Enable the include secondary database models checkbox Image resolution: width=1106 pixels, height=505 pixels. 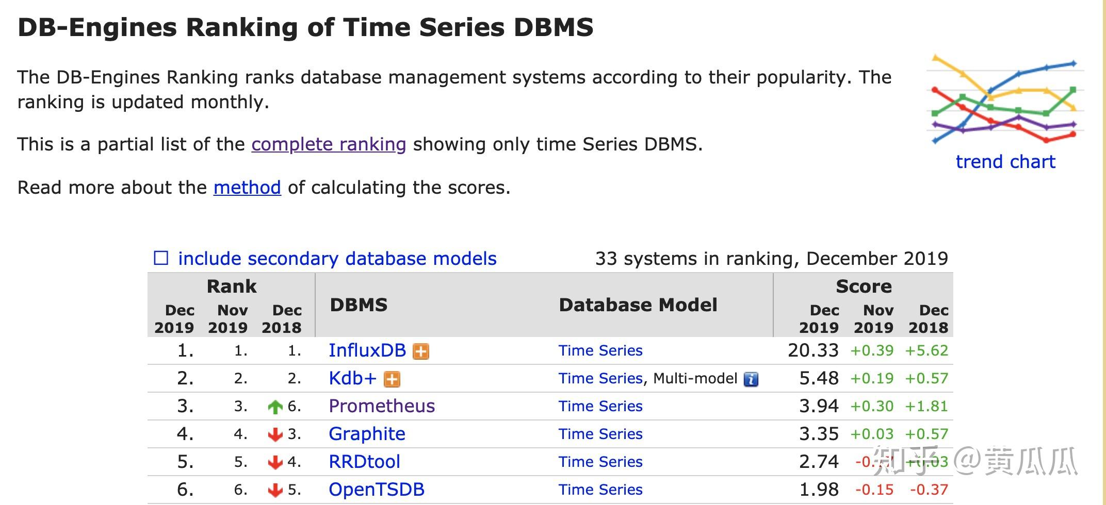coord(161,258)
